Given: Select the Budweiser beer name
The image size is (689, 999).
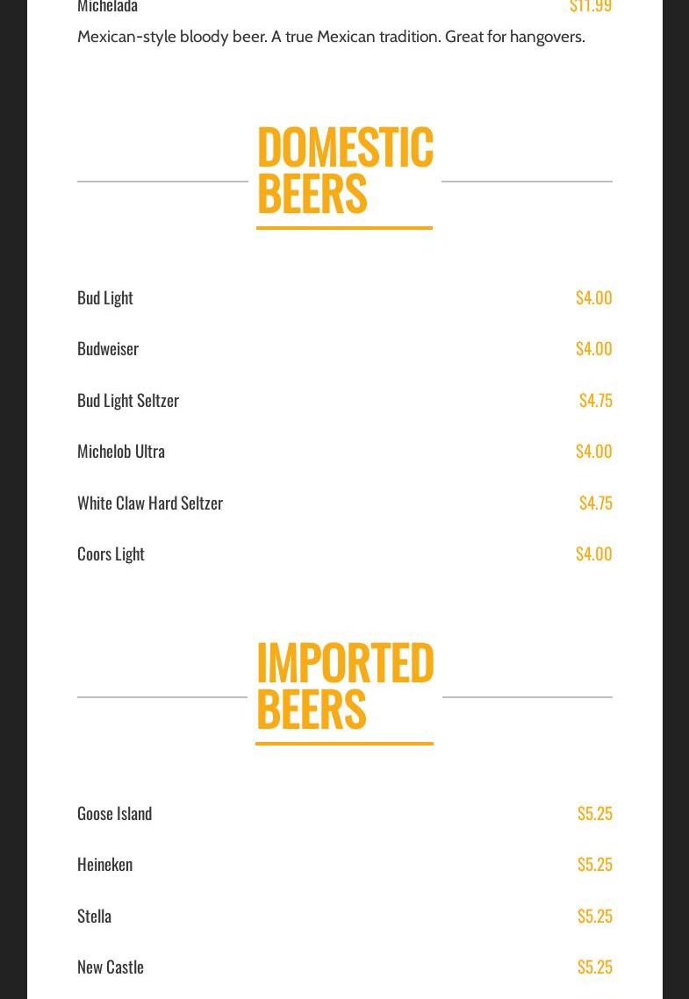Looking at the screenshot, I should point(108,348).
